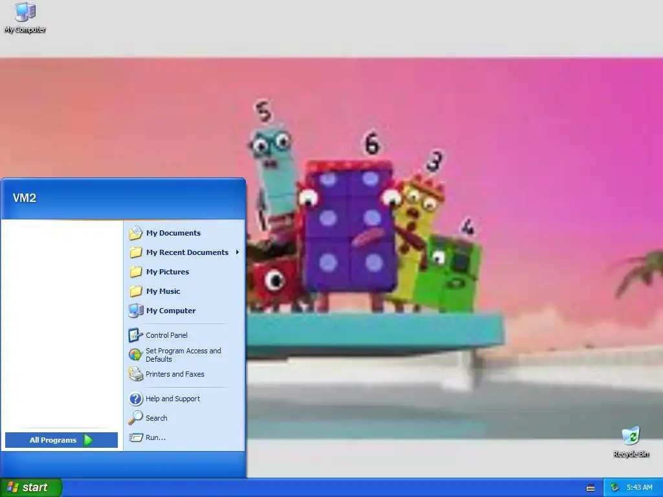Click the green start button
This screenshot has width=663, height=497.
coord(30,487)
